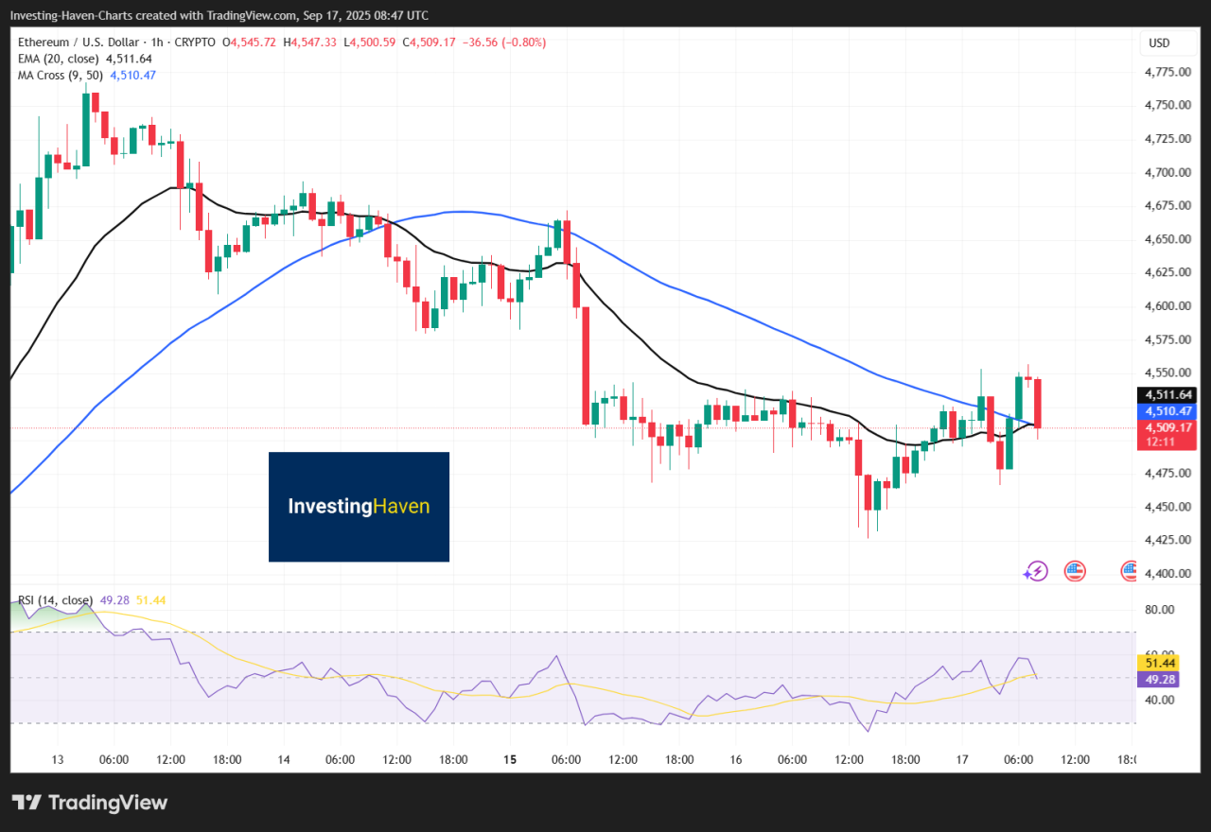This screenshot has width=1211, height=832.
Task: Open the RSI (14, close) indicator legend
Action: pyautogui.click(x=55, y=599)
